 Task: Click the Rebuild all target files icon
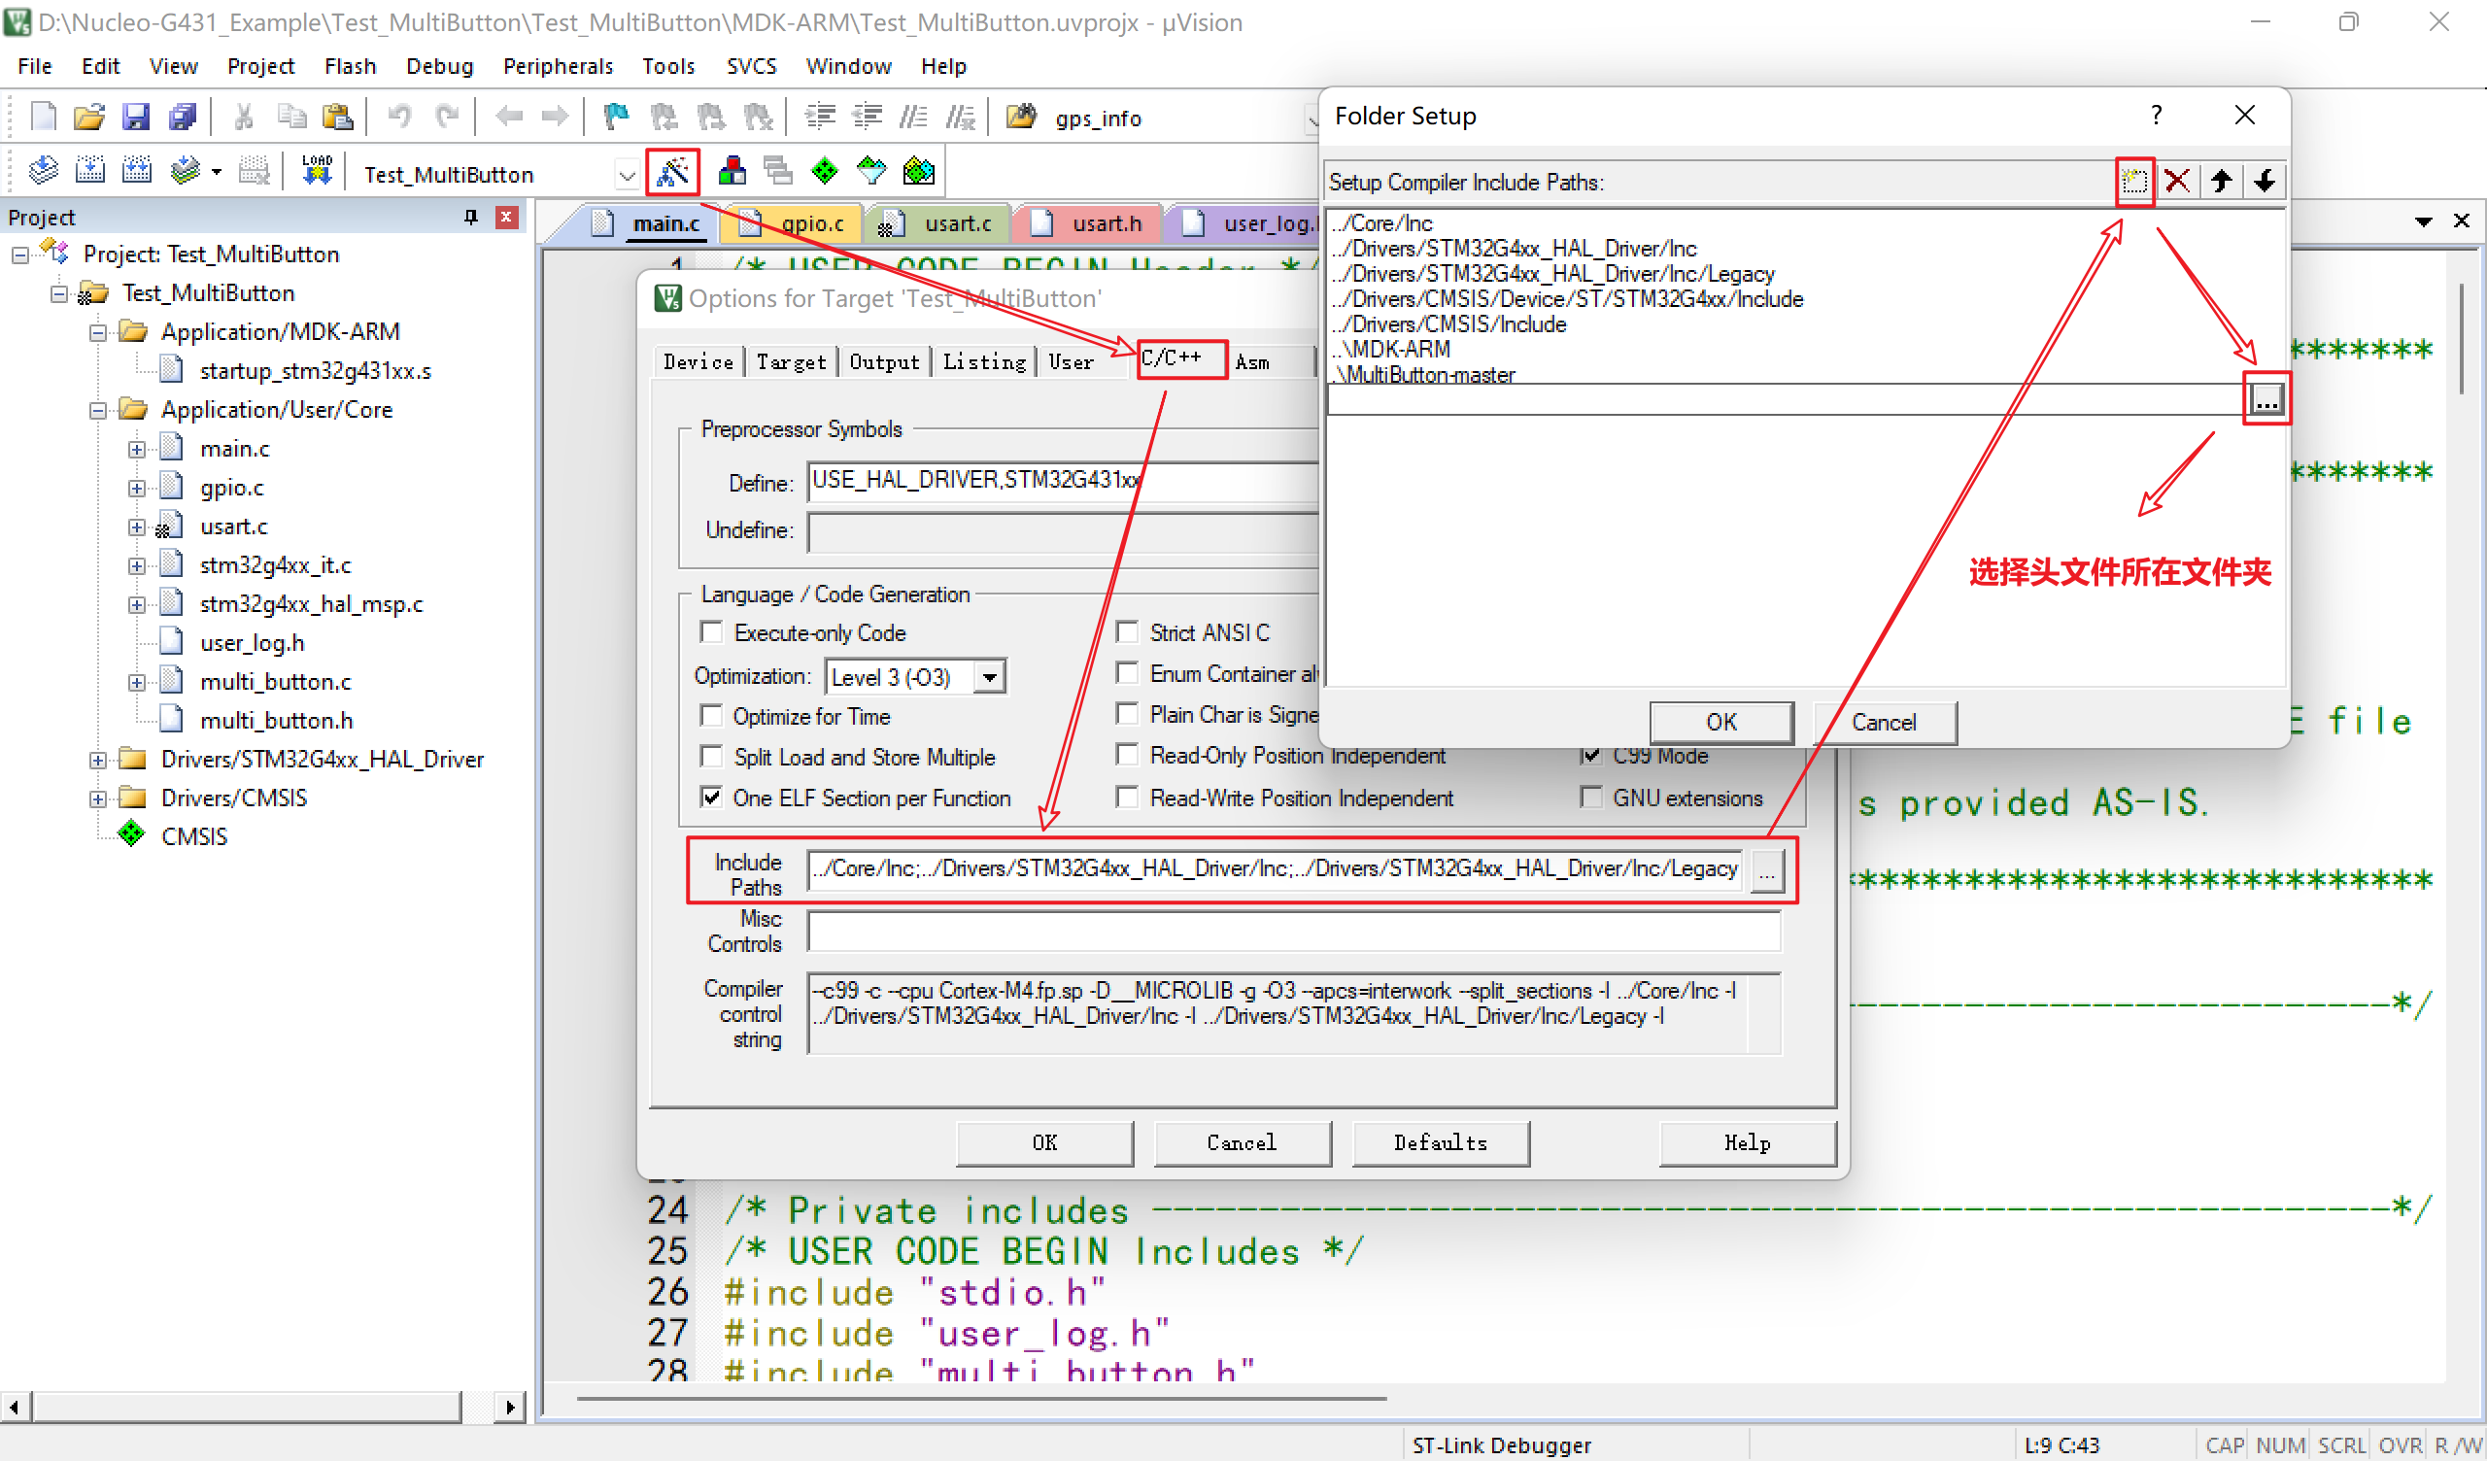click(136, 172)
